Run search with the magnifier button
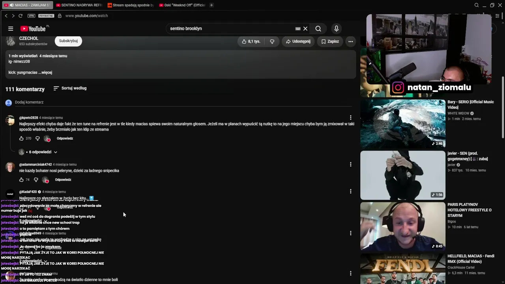This screenshot has width=505, height=284. pyautogui.click(x=318, y=28)
